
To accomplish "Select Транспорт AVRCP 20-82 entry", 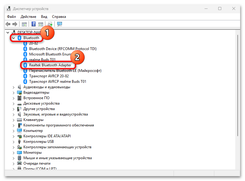I will (49, 76).
